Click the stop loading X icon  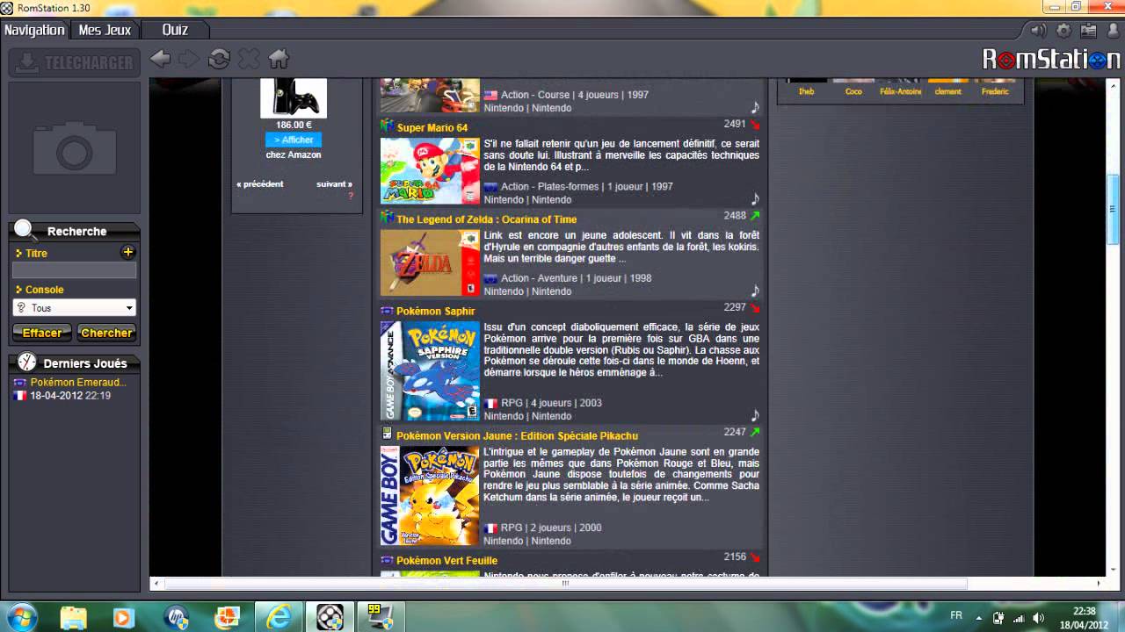(x=249, y=59)
